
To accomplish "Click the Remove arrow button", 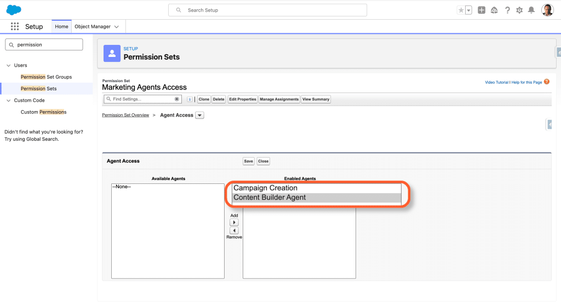I will 234,230.
